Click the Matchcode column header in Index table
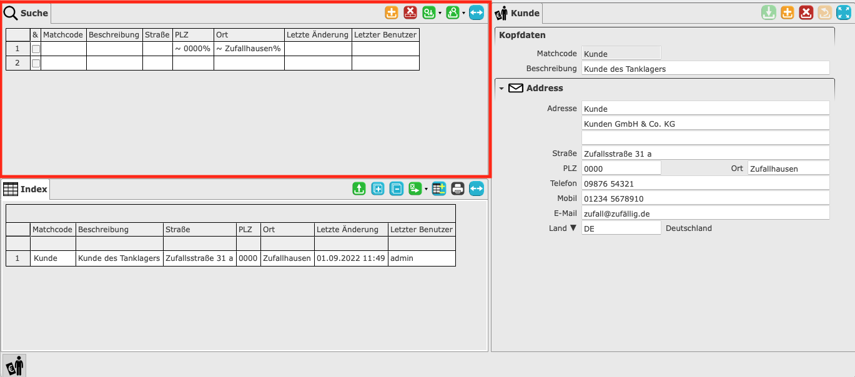Screen dimensions: 855x377 52,229
